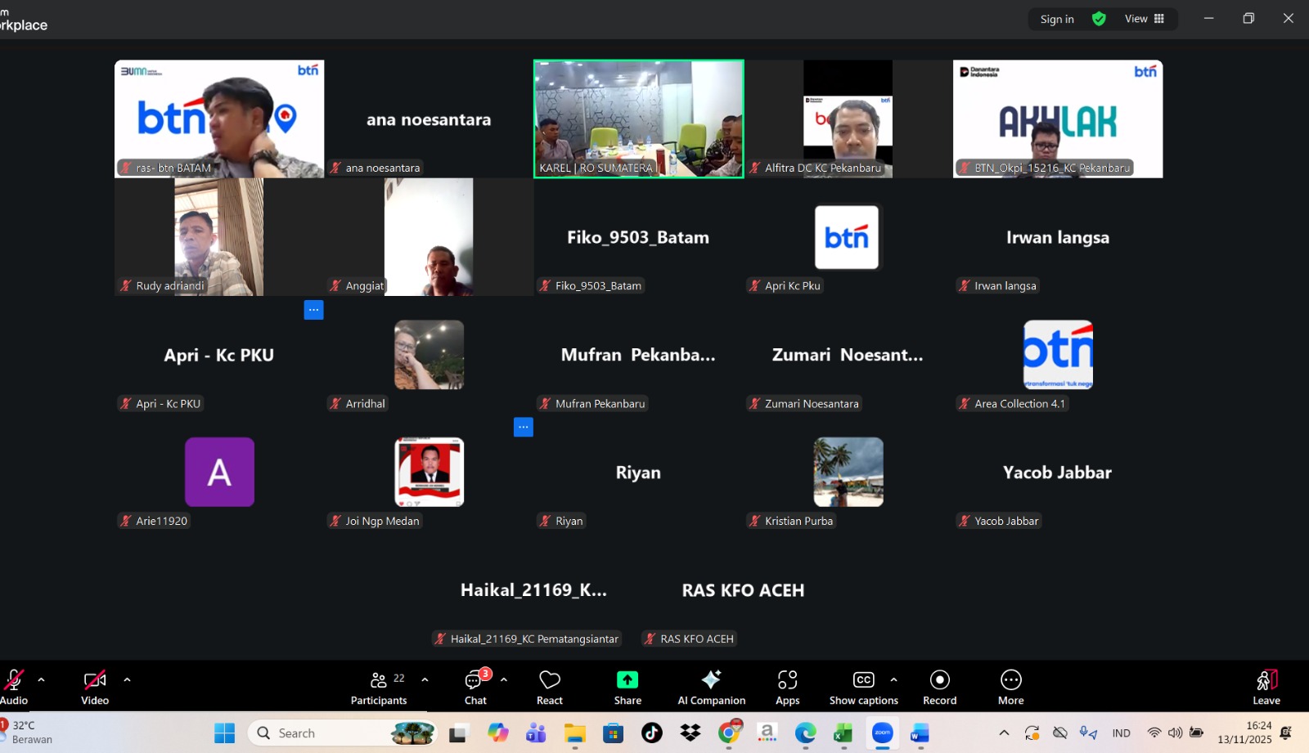
Task: Expand the caption options arrow next to Show captions
Action: pyautogui.click(x=893, y=679)
